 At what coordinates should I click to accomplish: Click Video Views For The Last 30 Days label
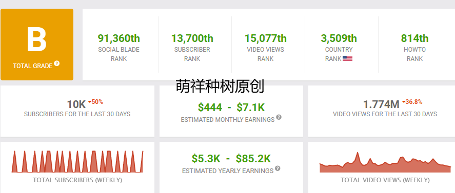tap(385, 114)
